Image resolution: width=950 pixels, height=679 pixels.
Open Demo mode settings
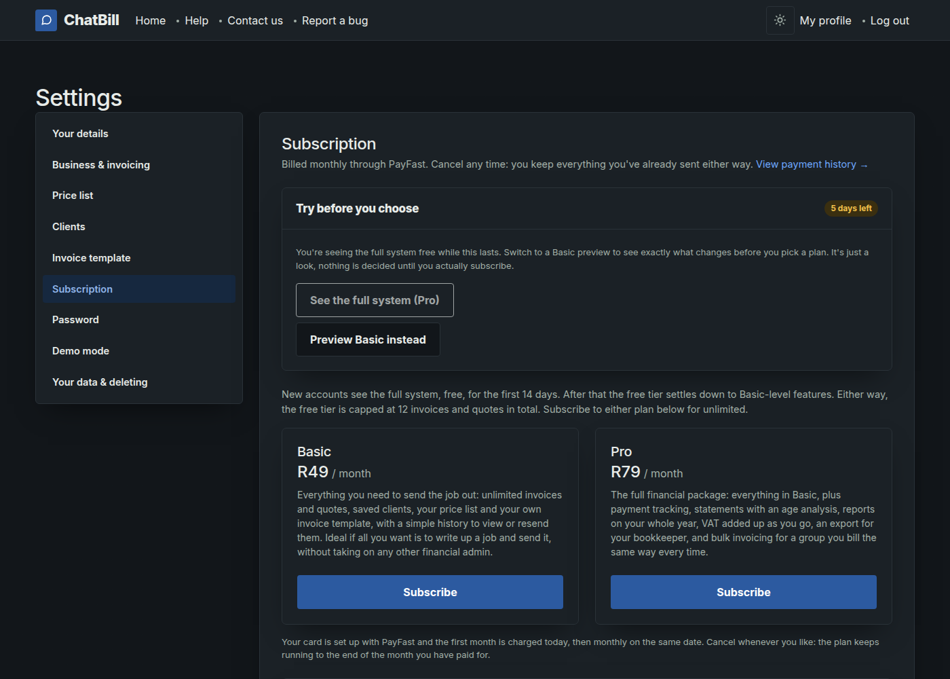tap(139, 351)
